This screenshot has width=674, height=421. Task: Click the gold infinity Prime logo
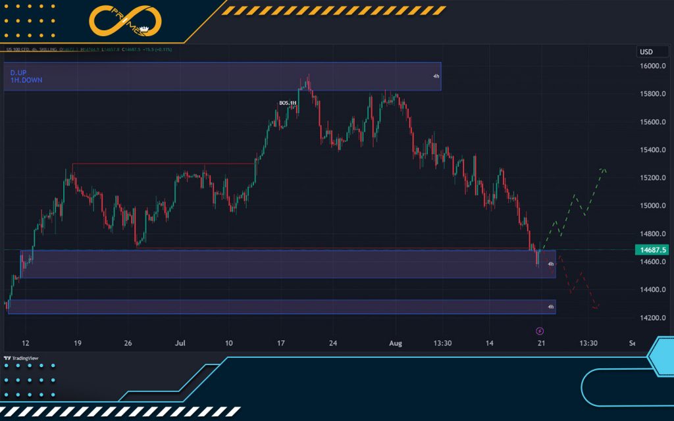(x=126, y=21)
